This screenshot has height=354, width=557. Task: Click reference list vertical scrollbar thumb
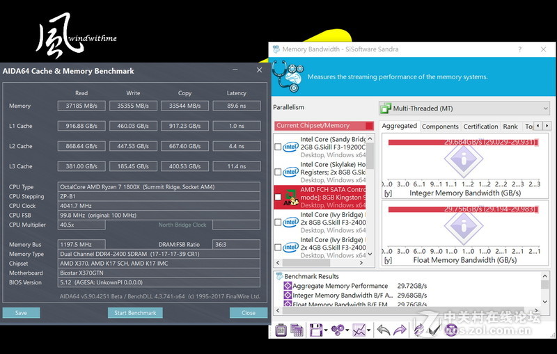pos(370,155)
